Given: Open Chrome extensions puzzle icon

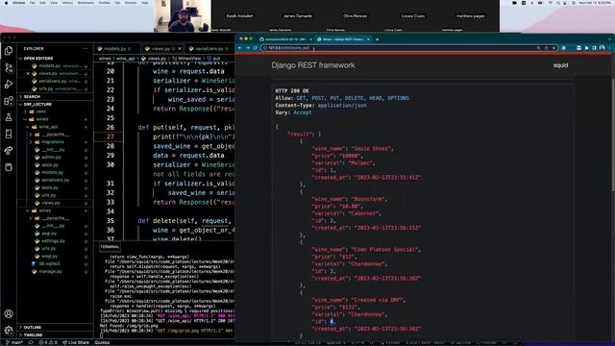Looking at the screenshot, I should point(587,48).
